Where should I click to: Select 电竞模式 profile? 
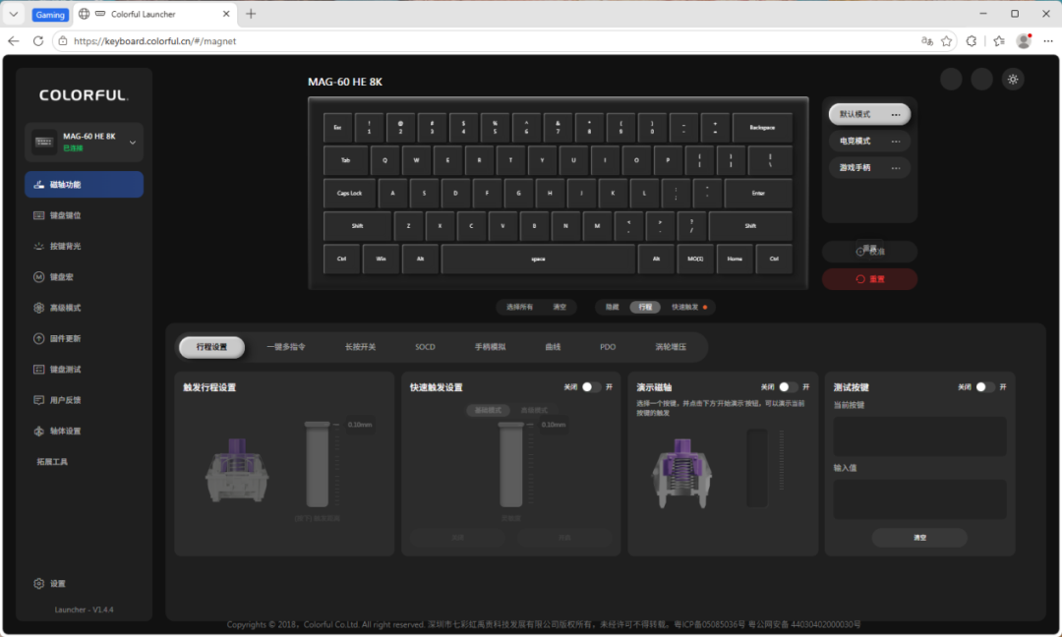(x=869, y=142)
